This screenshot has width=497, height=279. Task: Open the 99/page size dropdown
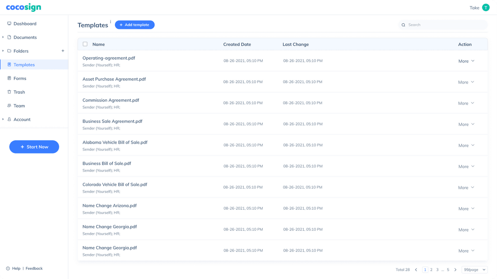(474, 270)
